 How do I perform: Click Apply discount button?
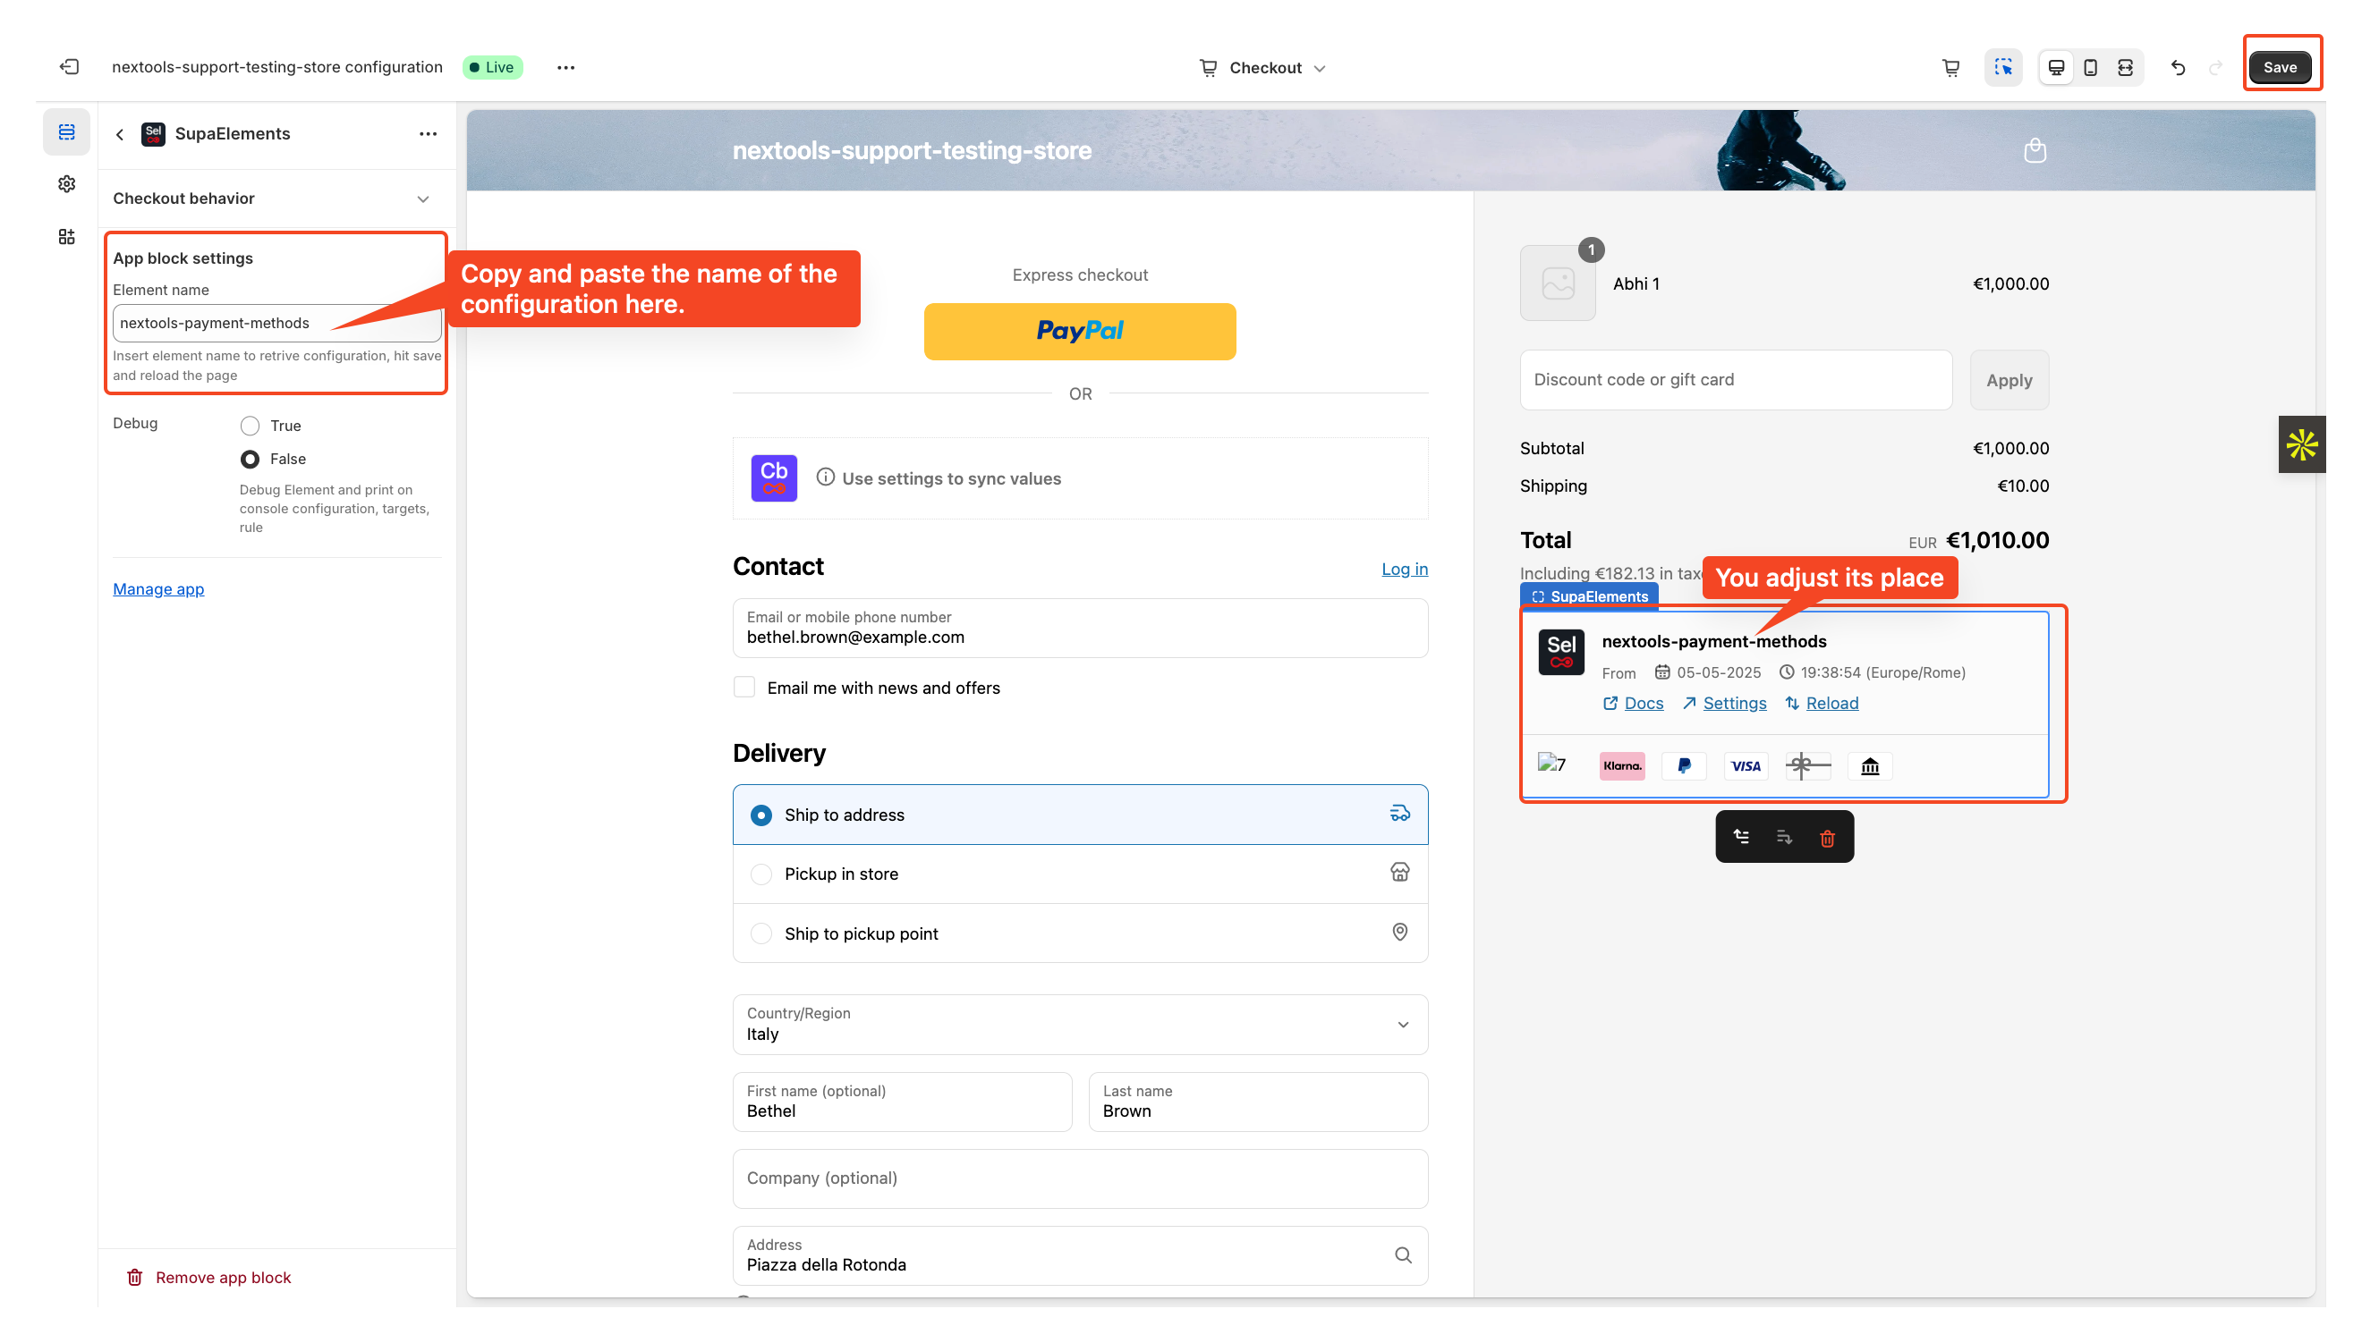tap(2009, 380)
